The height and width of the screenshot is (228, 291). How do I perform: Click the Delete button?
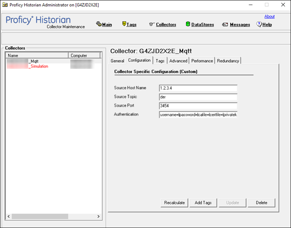click(261, 203)
